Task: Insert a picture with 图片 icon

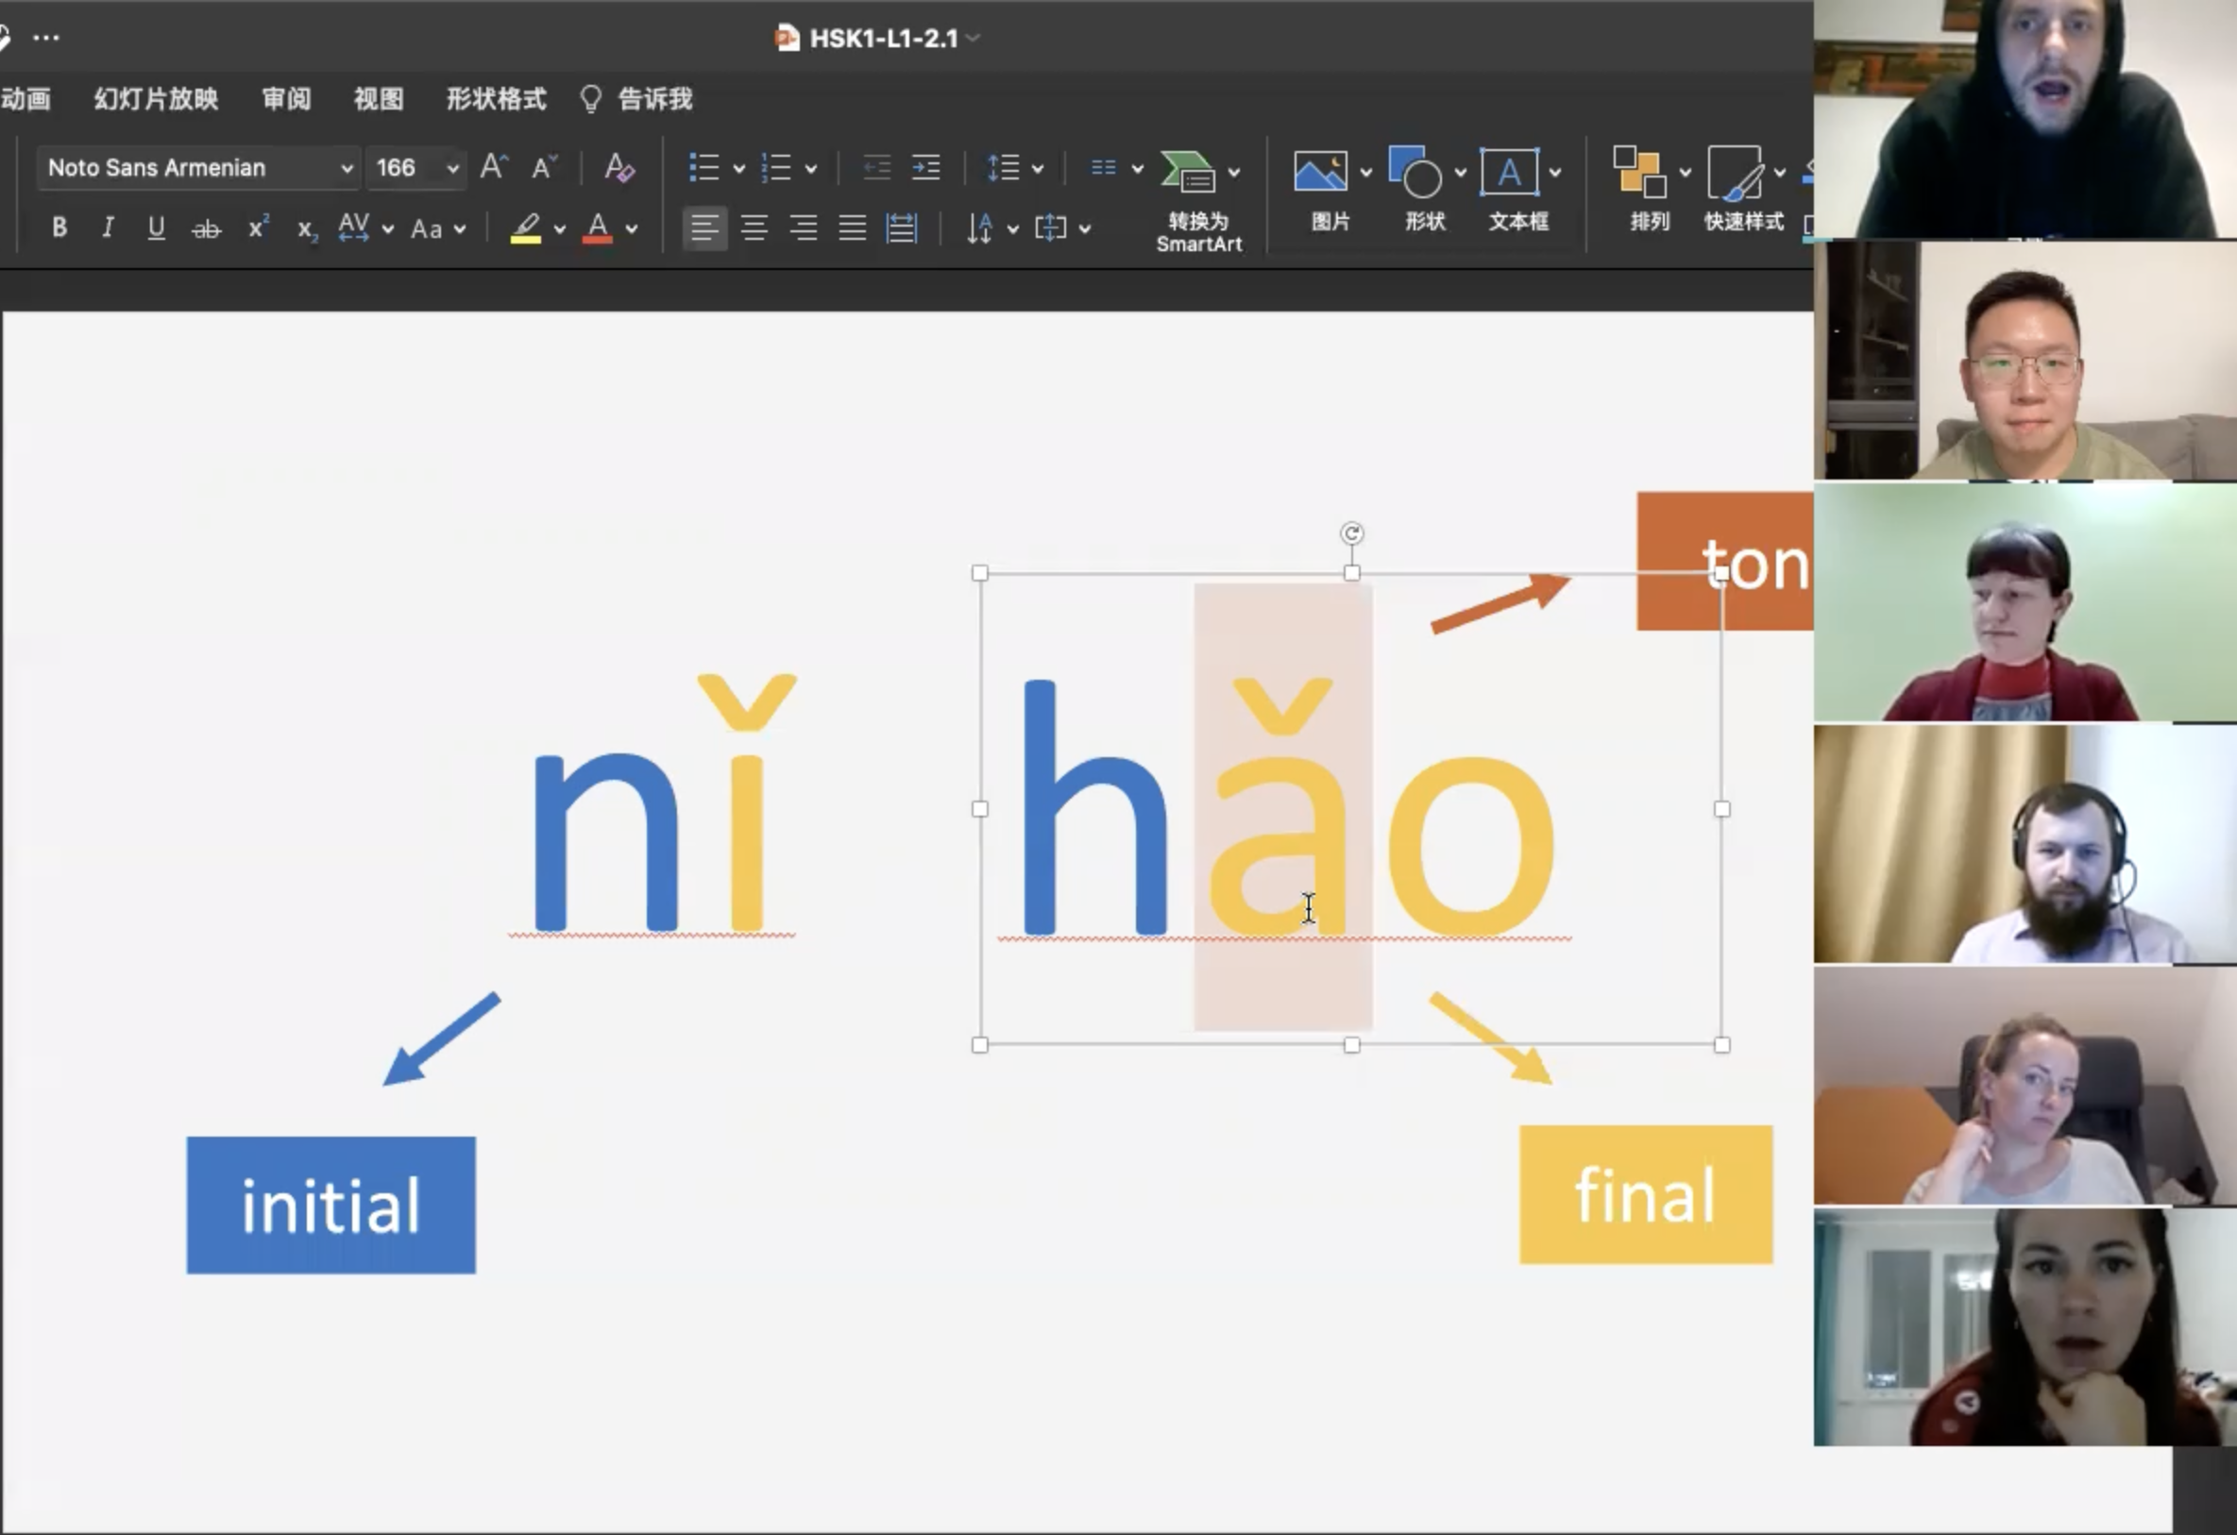Action: [x=1321, y=173]
